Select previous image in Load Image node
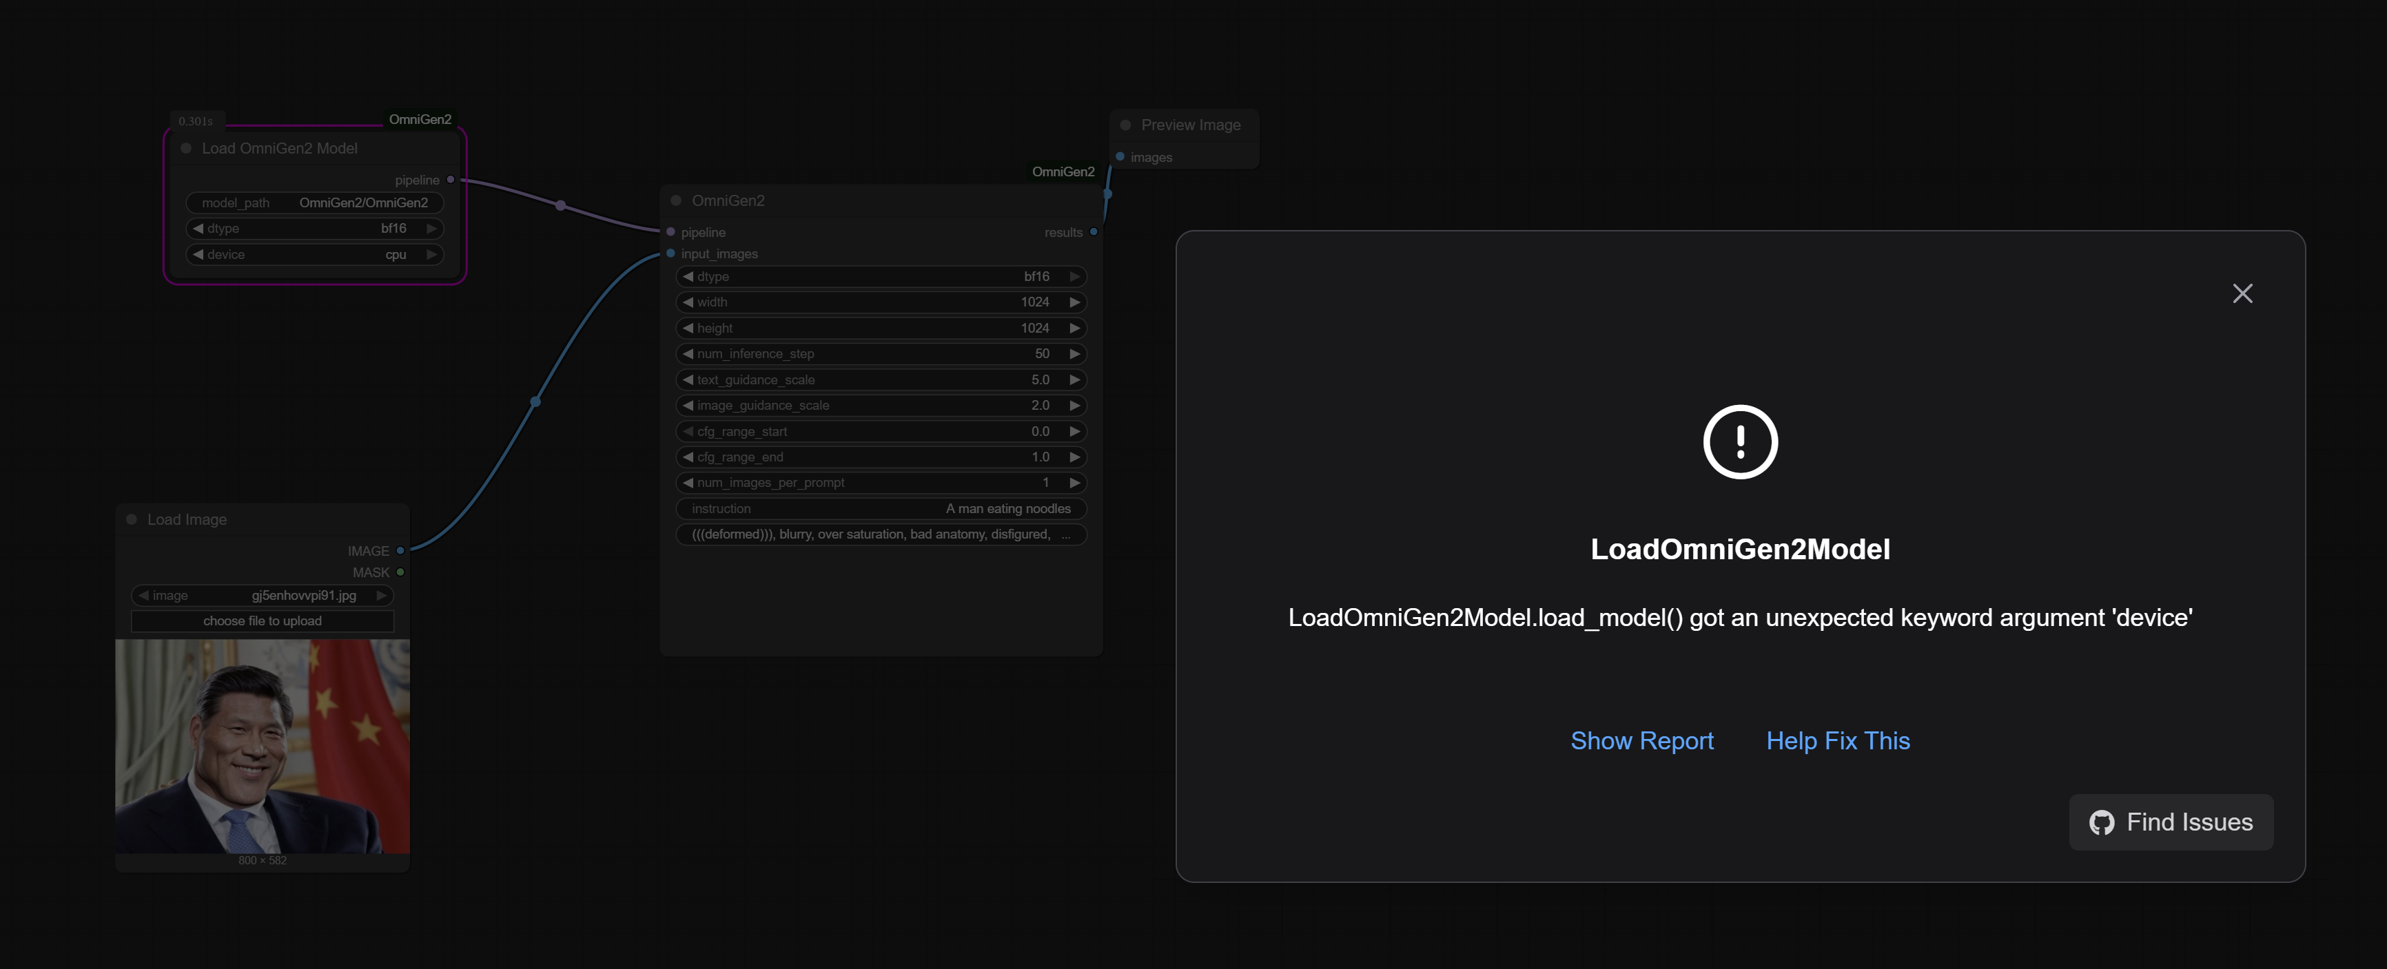The width and height of the screenshot is (2387, 969). (143, 596)
